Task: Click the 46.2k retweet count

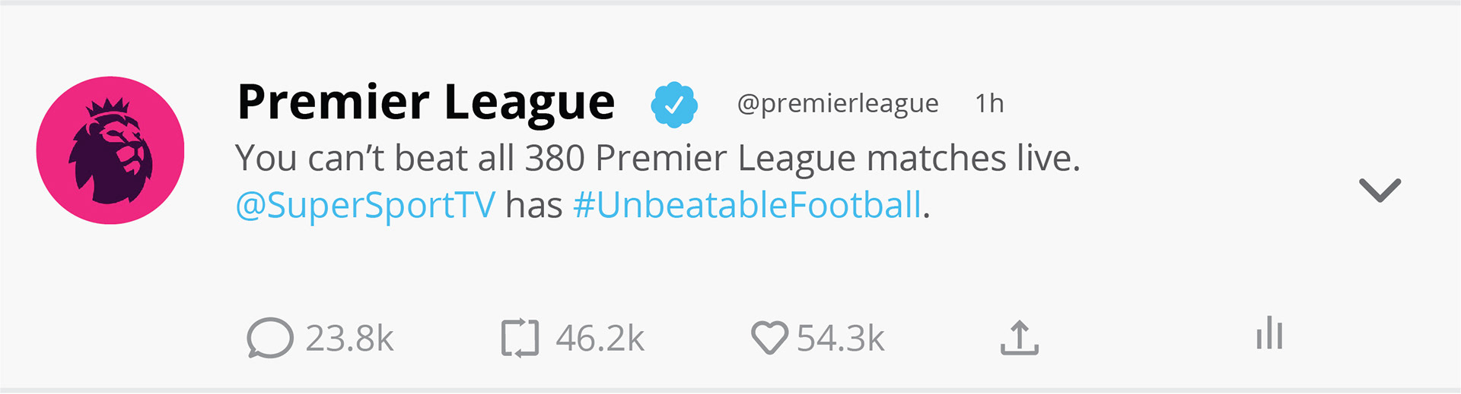Action: [600, 339]
